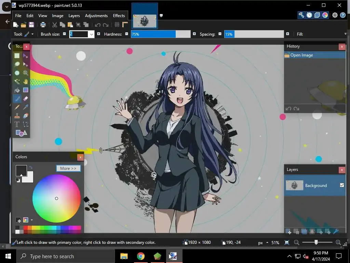The width and height of the screenshot is (350, 263).
Task: Open the Settings gear
Action: pyautogui.click(x=335, y=15)
